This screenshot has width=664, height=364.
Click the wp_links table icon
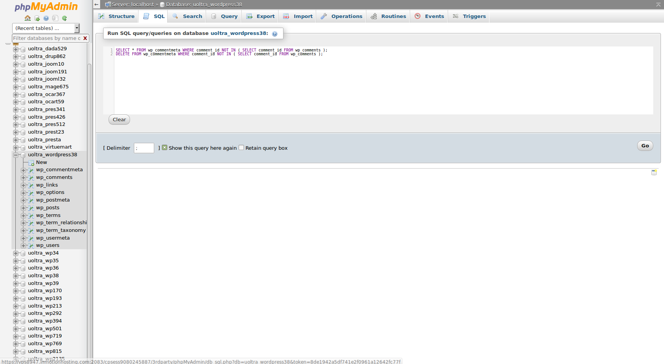[31, 185]
